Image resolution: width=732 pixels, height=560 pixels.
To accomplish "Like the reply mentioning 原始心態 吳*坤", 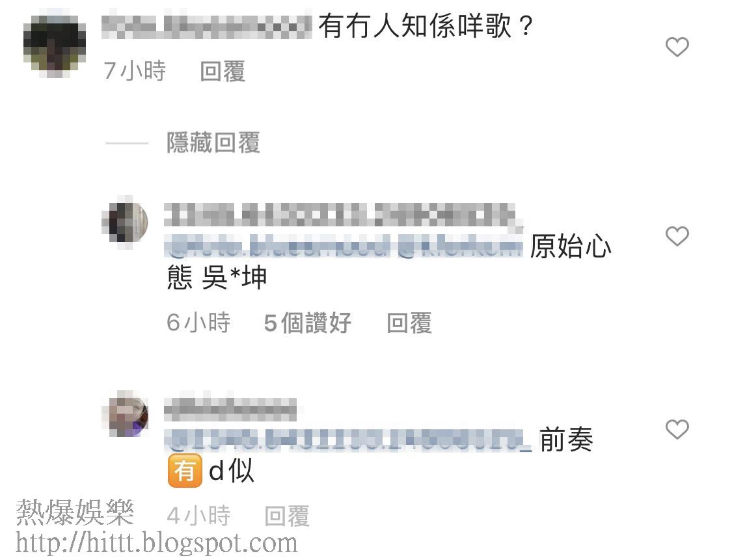I will (x=677, y=236).
